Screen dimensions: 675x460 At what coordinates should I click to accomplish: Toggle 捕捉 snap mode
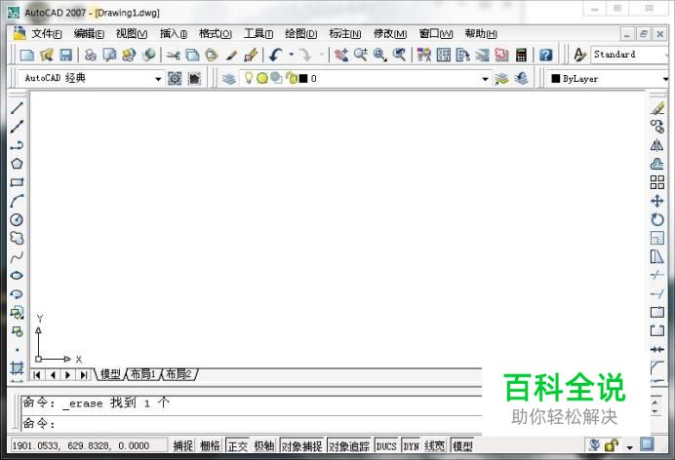[183, 445]
